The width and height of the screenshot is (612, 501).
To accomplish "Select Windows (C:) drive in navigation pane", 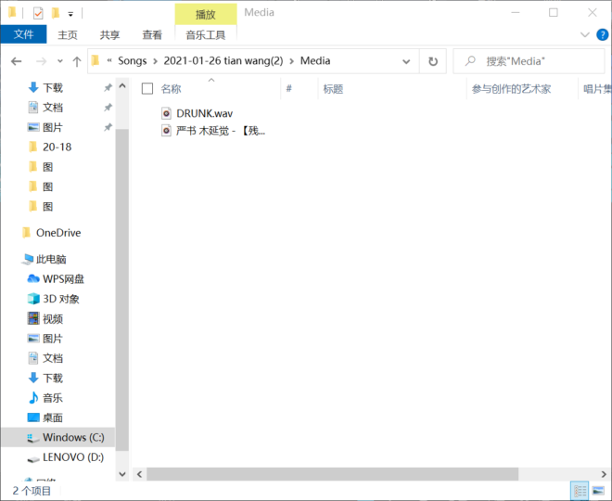I will coord(72,437).
